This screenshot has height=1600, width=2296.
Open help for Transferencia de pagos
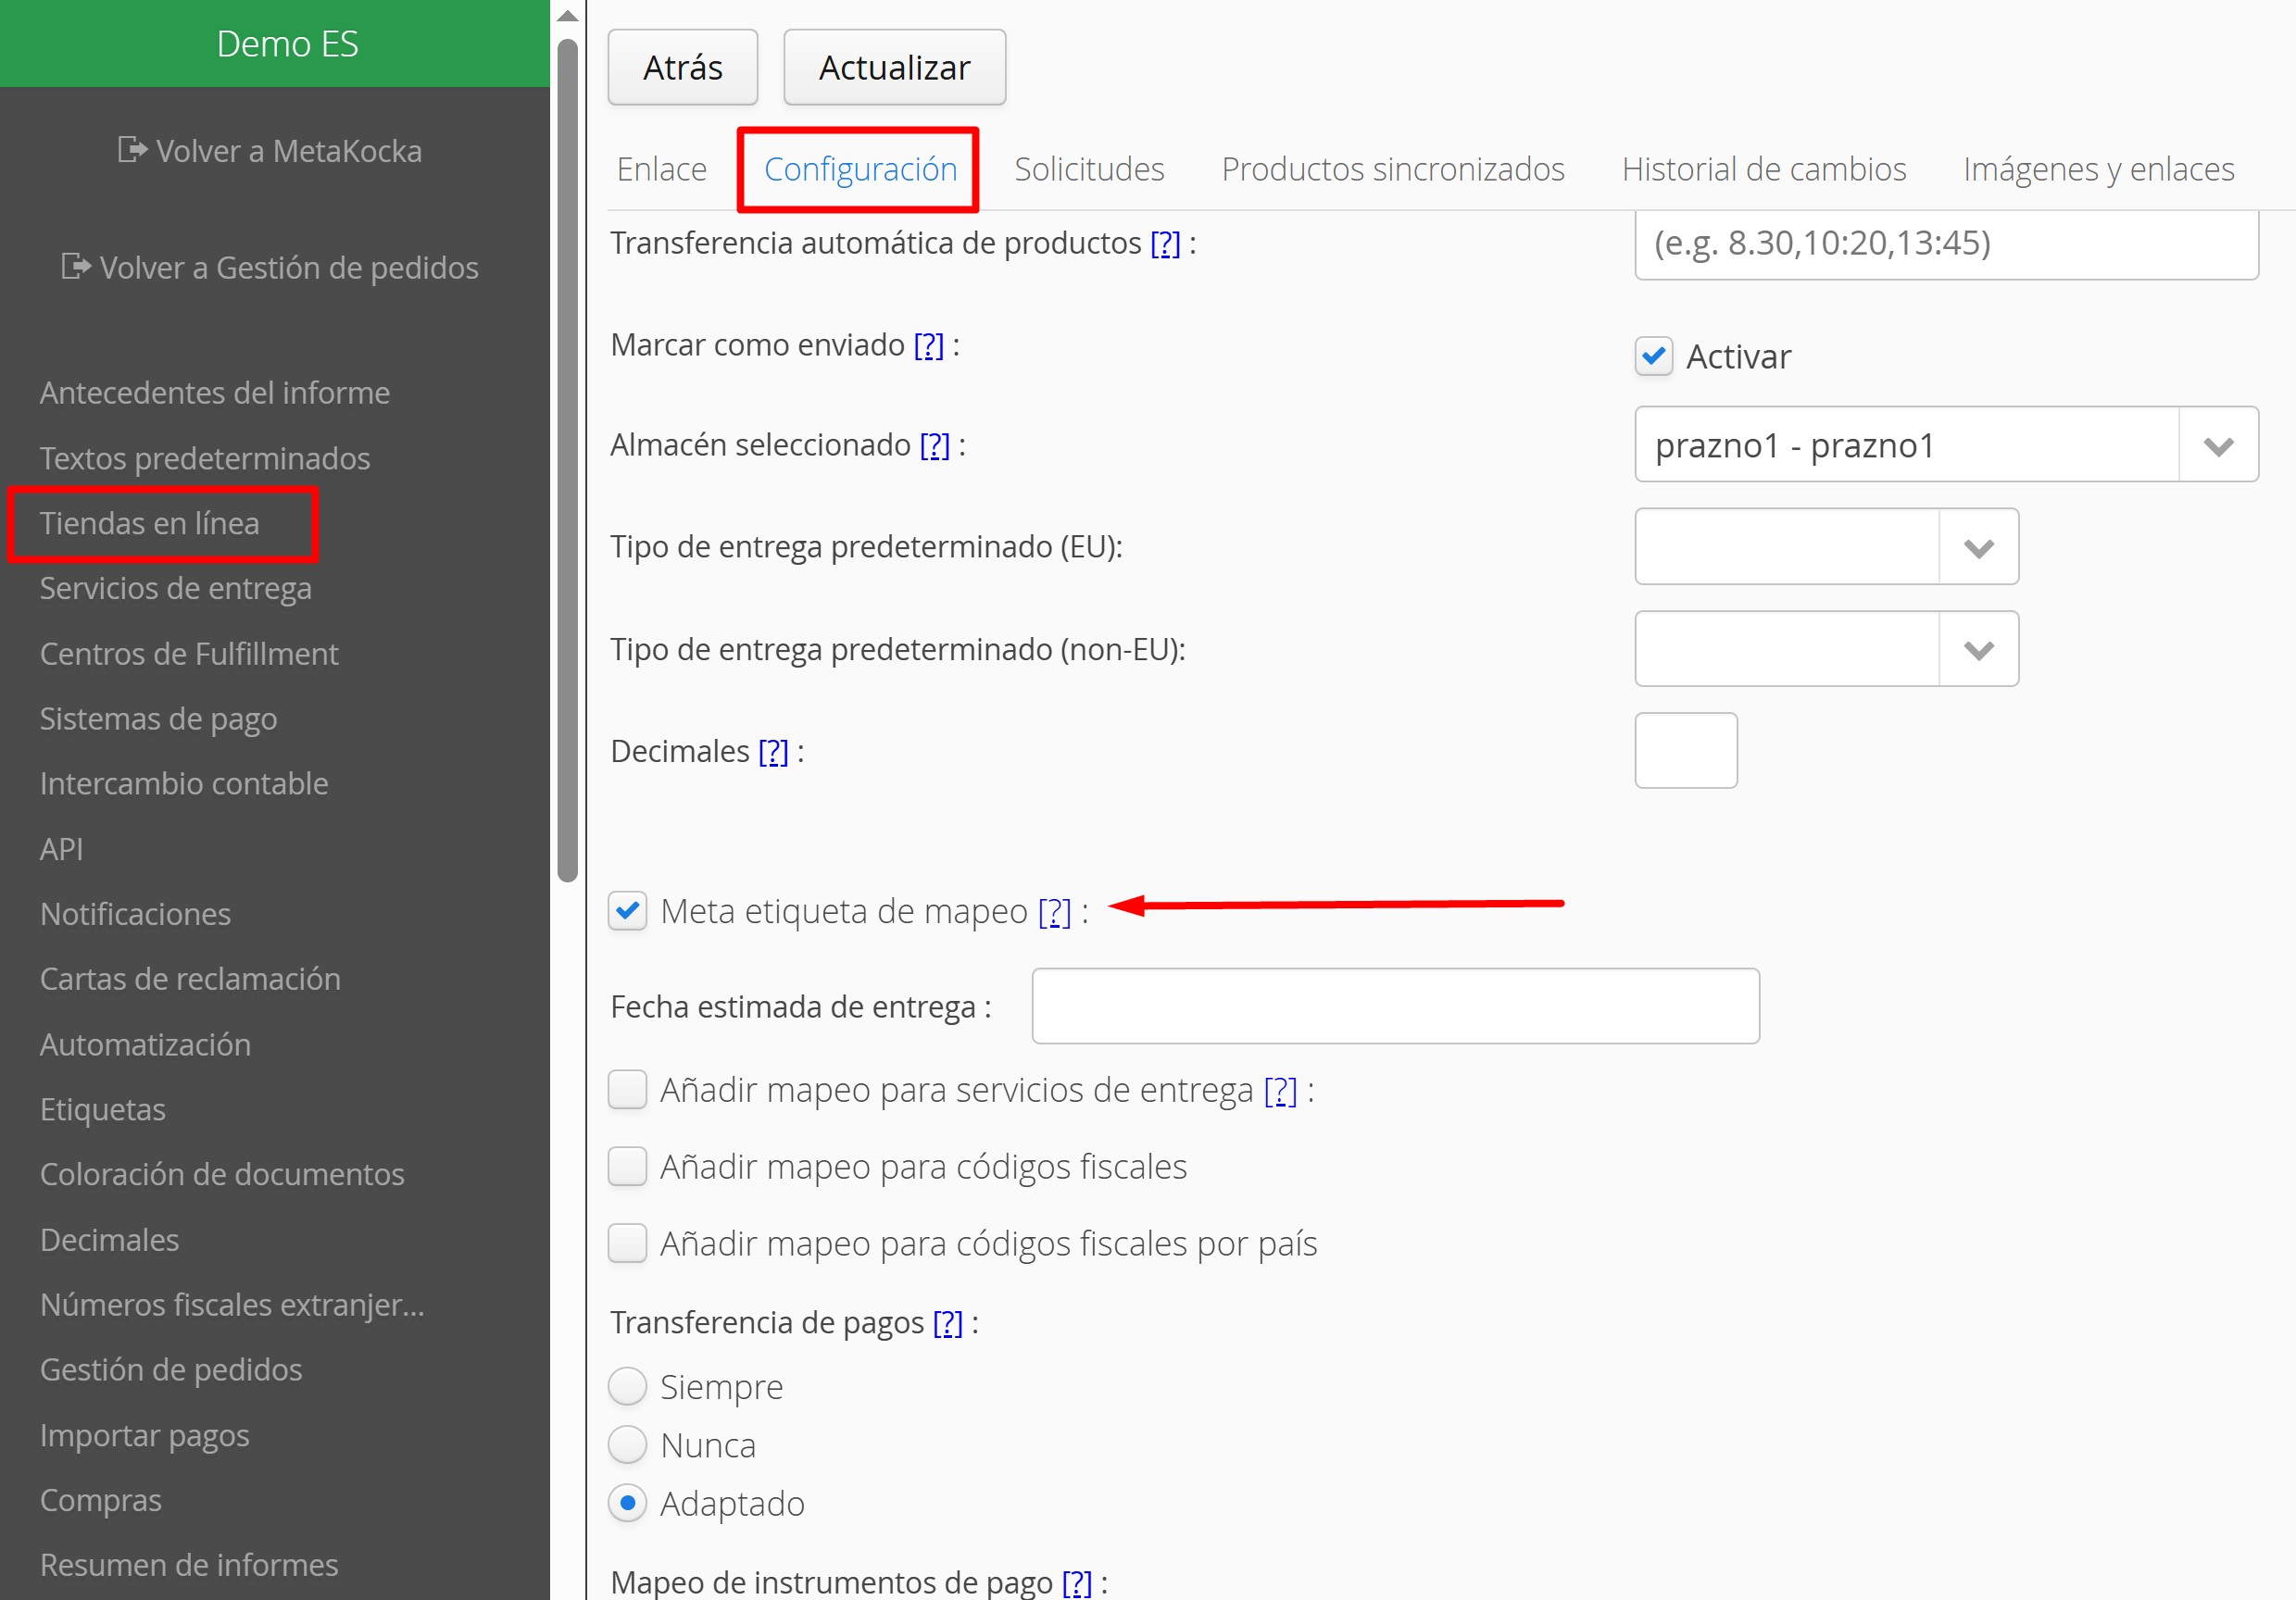[947, 1323]
